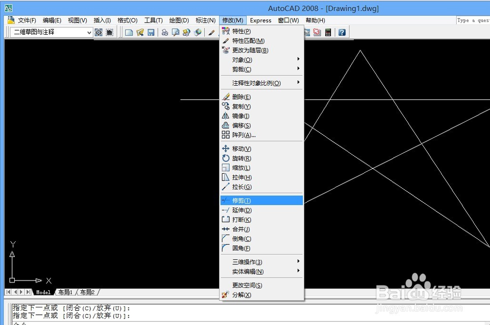
Task: Choose 复制(Y) copy command
Action: point(262,107)
